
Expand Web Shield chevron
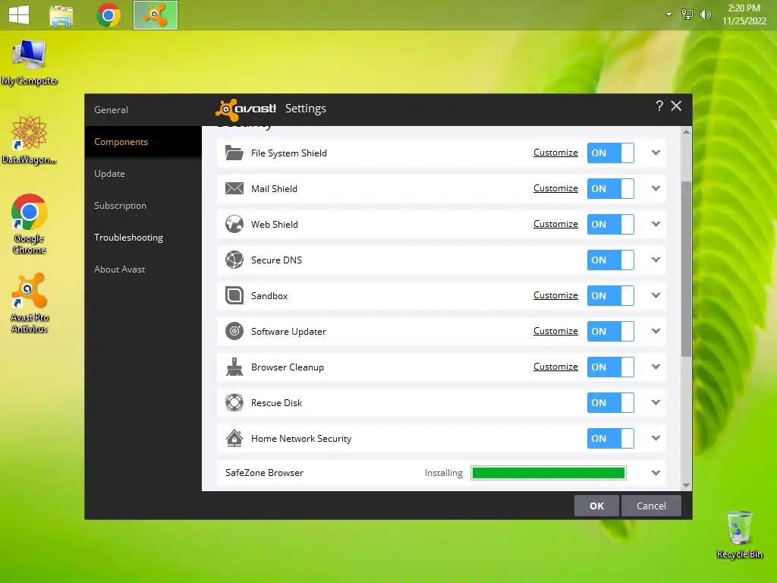pos(656,224)
